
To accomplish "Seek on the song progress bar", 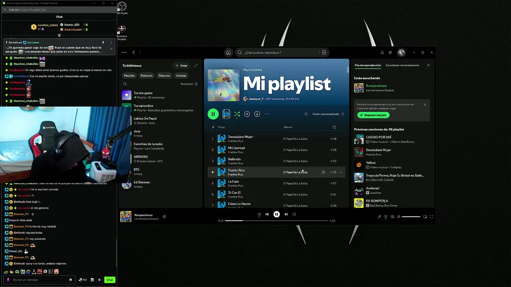I will (x=276, y=220).
